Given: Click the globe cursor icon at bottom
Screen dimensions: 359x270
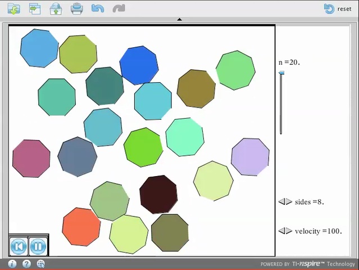Looking at the screenshot, I should [41, 264].
